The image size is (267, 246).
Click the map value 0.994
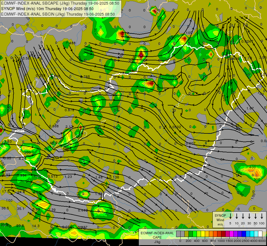(x=22, y=175)
